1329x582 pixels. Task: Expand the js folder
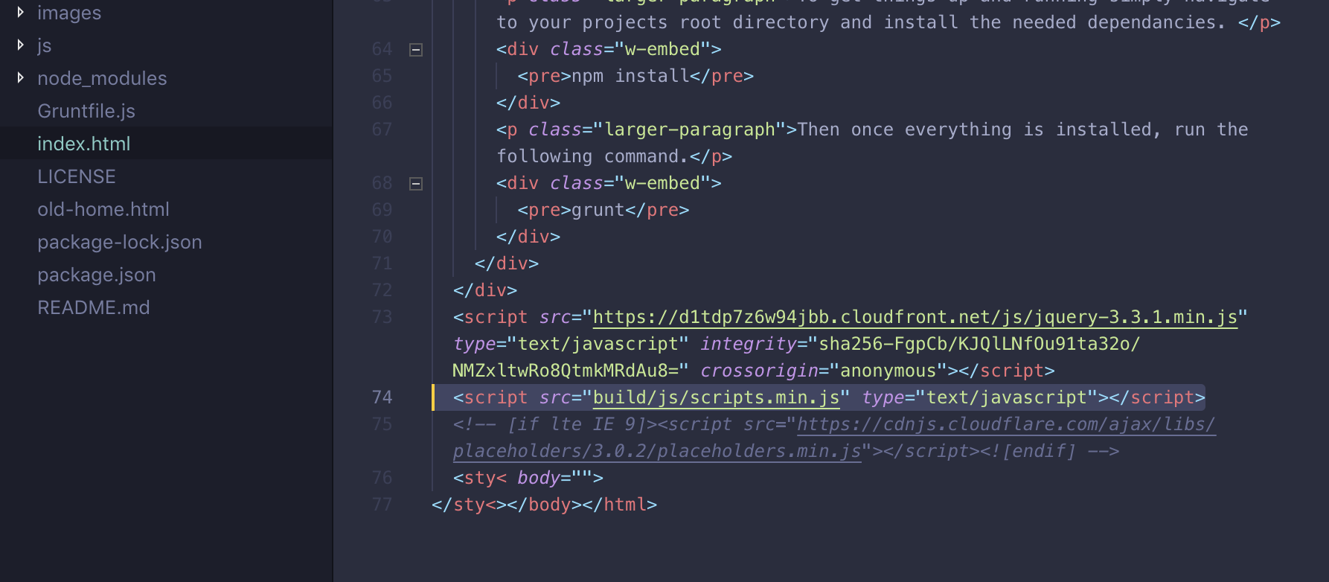pyautogui.click(x=21, y=45)
